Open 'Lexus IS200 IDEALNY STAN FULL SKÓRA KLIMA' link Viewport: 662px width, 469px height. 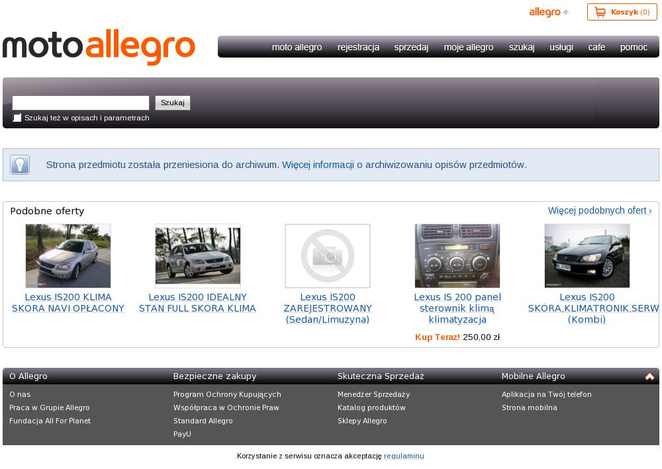click(197, 303)
